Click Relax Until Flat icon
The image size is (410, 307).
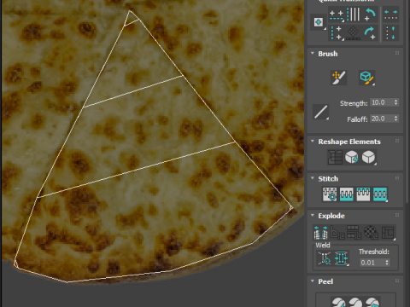pos(351,157)
